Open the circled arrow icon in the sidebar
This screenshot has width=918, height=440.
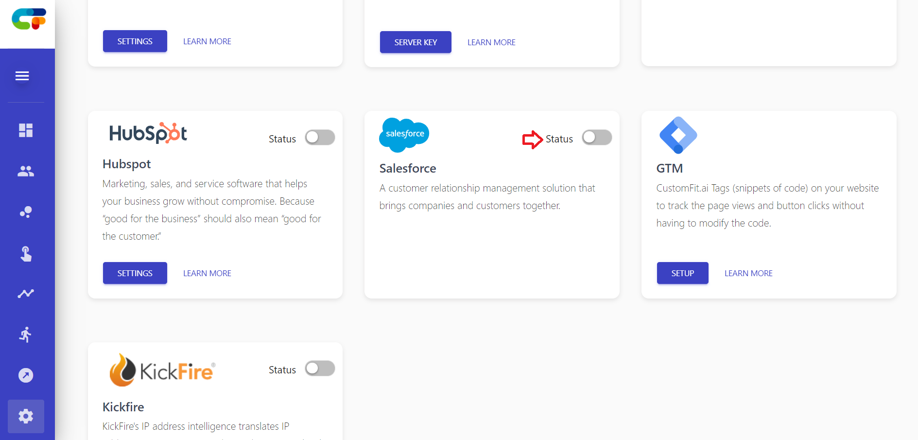click(x=26, y=375)
